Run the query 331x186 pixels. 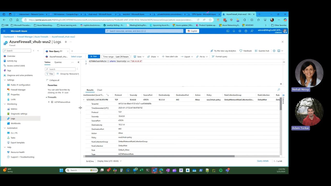(x=94, y=57)
